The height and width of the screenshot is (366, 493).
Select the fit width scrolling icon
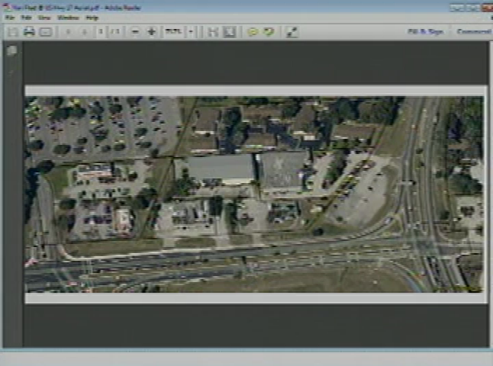(x=213, y=32)
